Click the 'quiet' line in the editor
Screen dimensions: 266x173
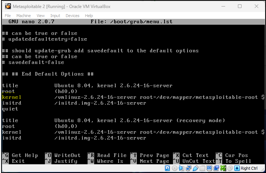tap(10, 109)
